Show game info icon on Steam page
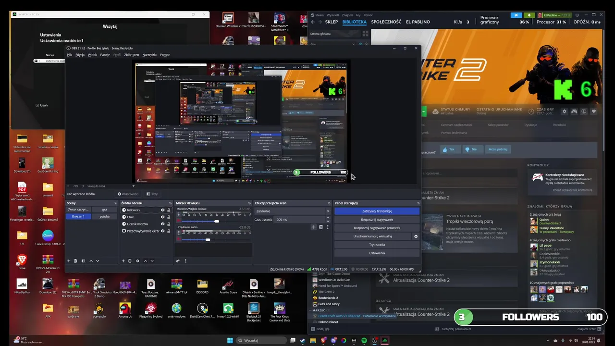Viewport: 615px width, 346px height. pos(584,111)
